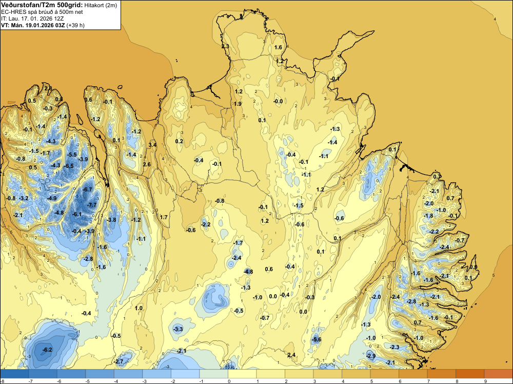Screen dimensions: 513x384
Task: Click the title 'Veðurstofan/T2m 500grid:'
Action: tap(42, 5)
